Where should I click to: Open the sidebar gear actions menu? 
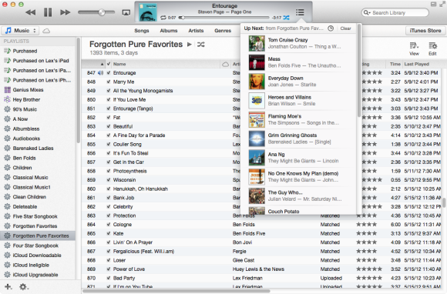(24, 287)
